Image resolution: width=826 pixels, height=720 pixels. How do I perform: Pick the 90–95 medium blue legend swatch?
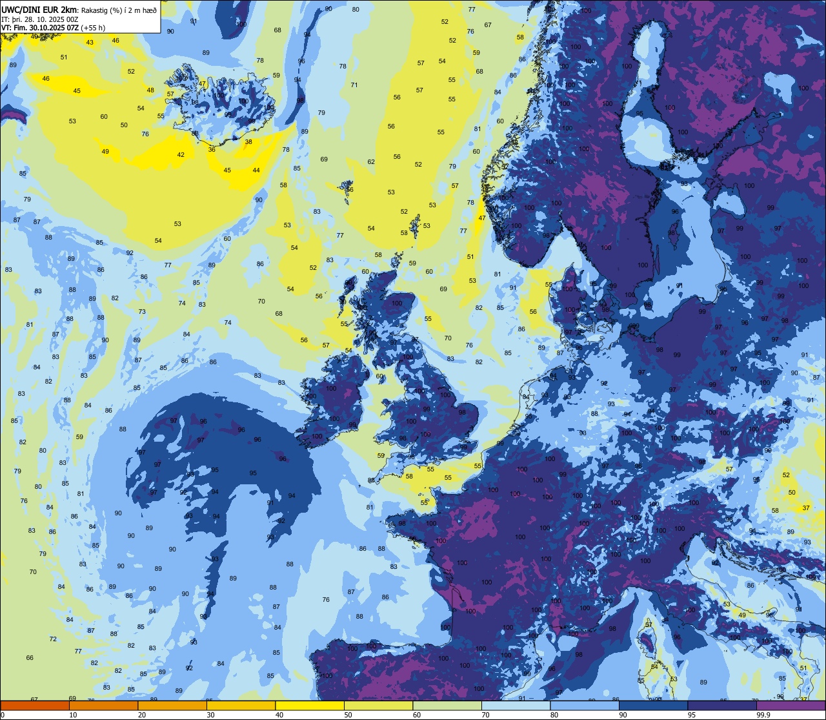654,705
